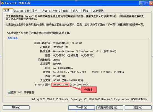Go to next page with 下一页(N)
Screen dimensions: 153x112
click(x=81, y=108)
